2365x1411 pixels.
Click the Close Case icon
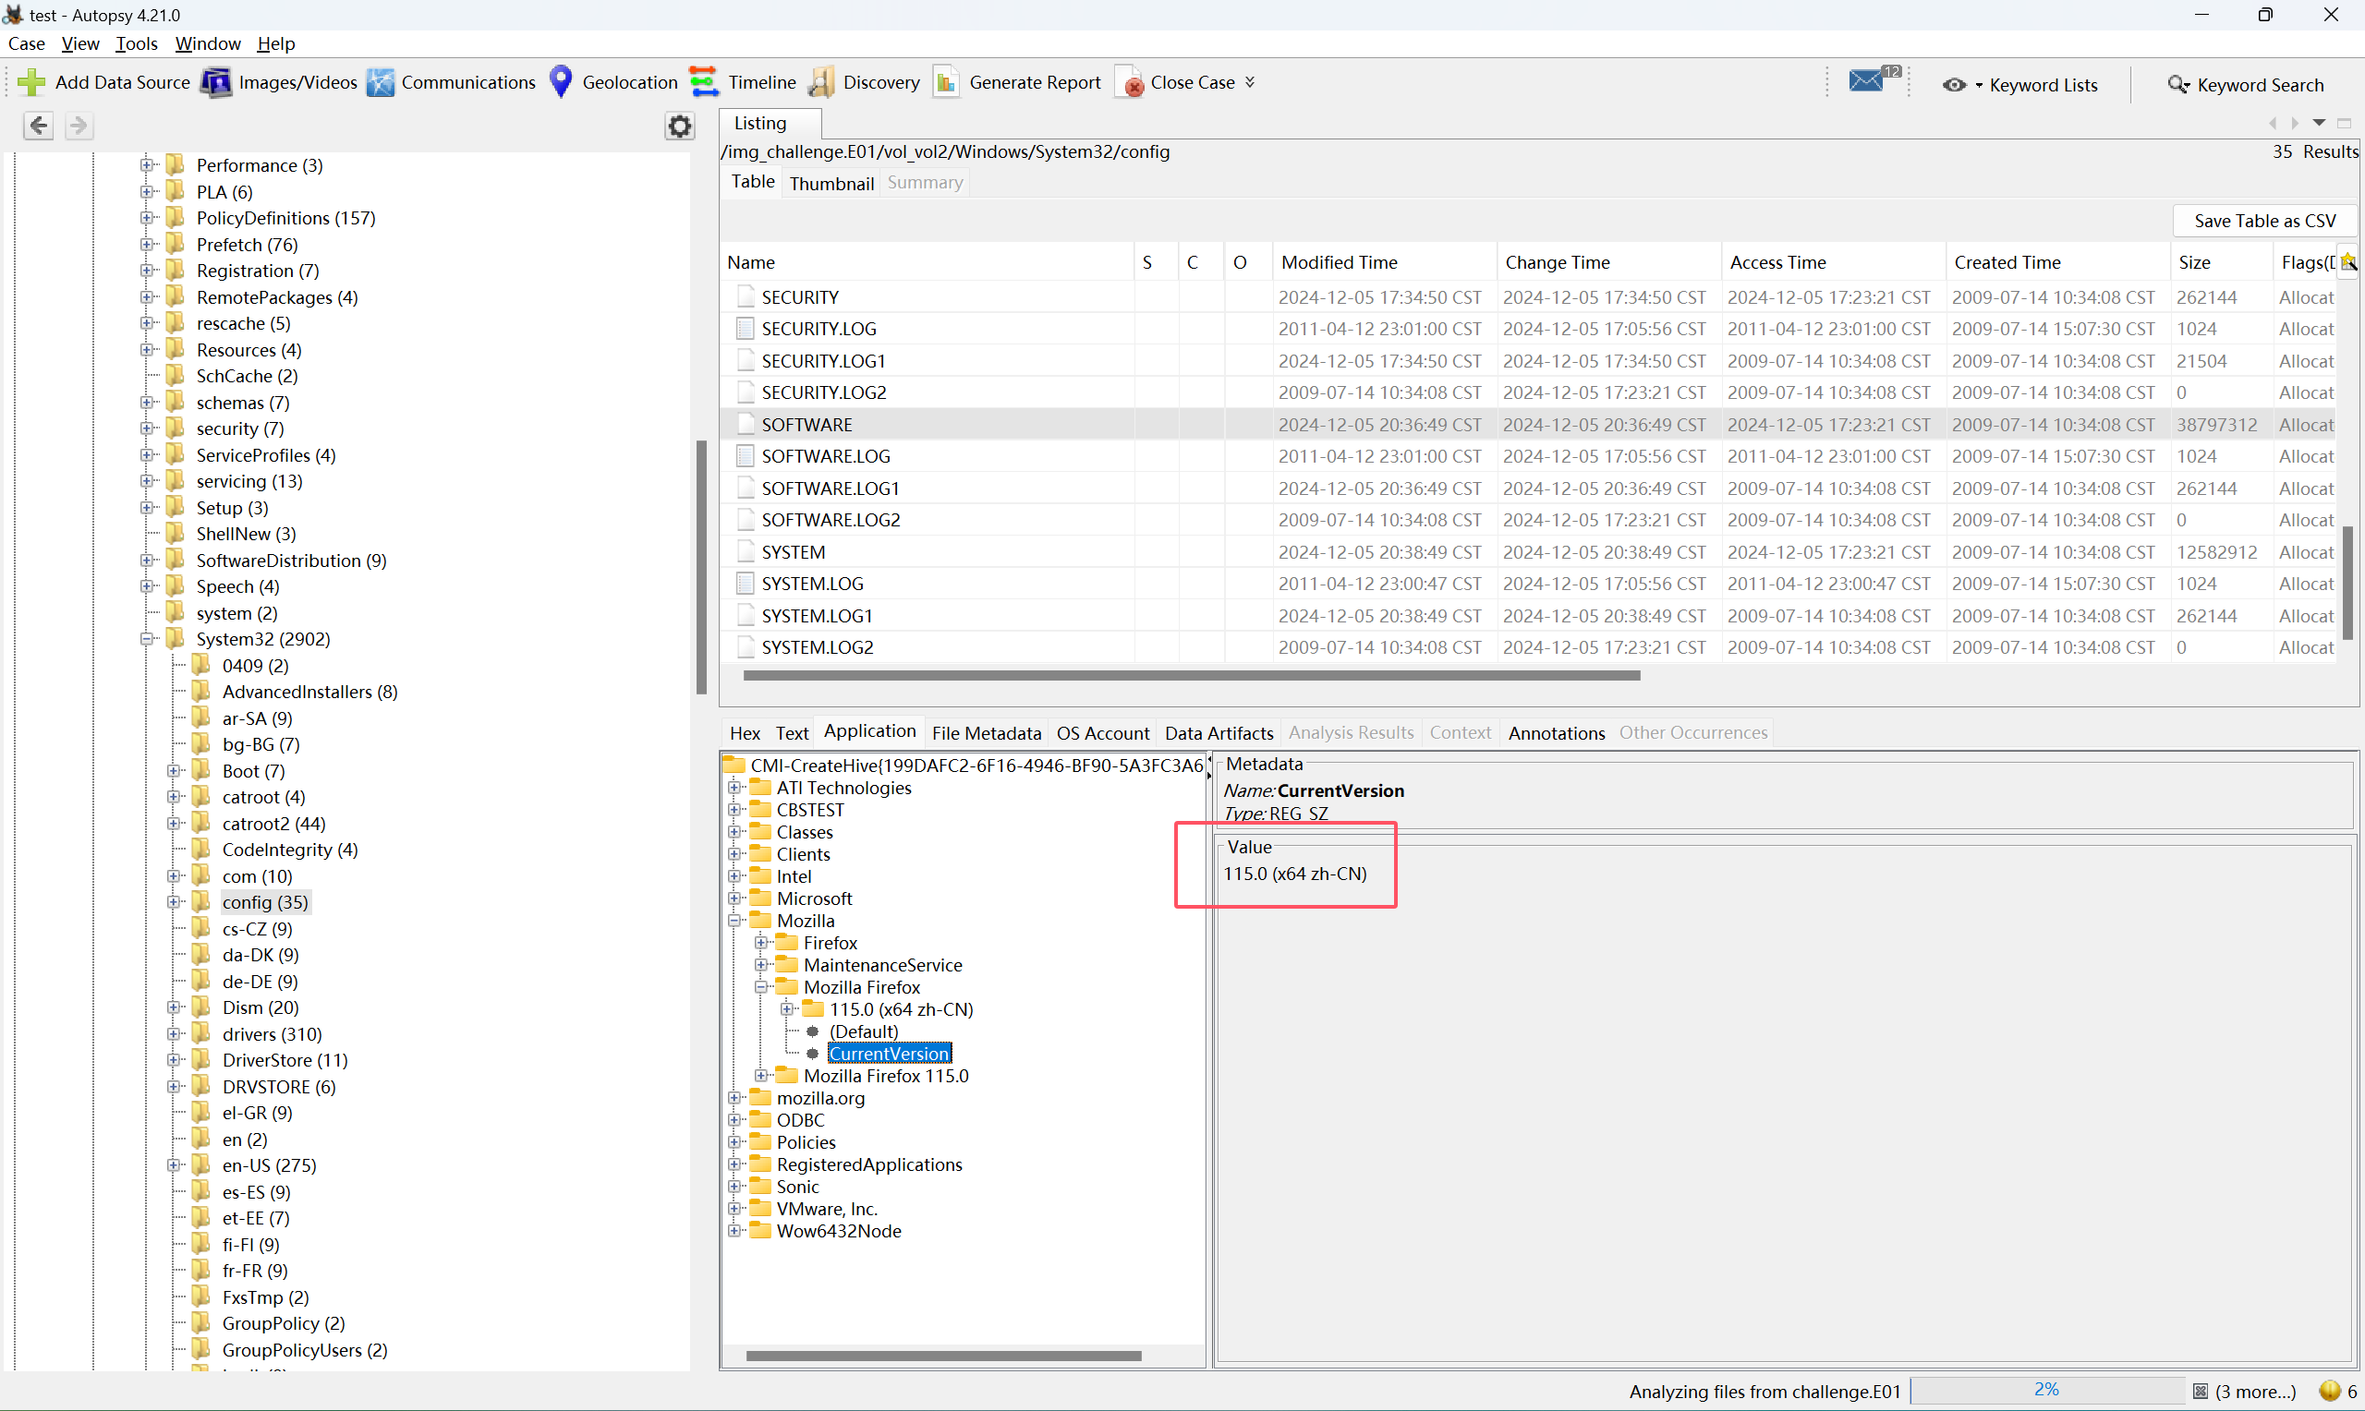pos(1130,83)
